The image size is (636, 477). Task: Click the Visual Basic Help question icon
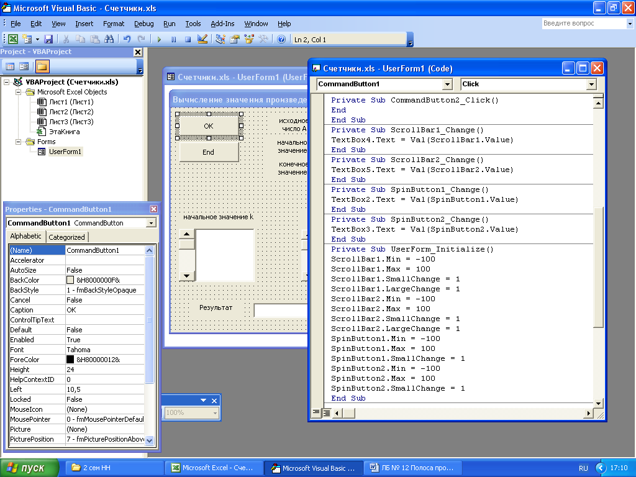281,39
